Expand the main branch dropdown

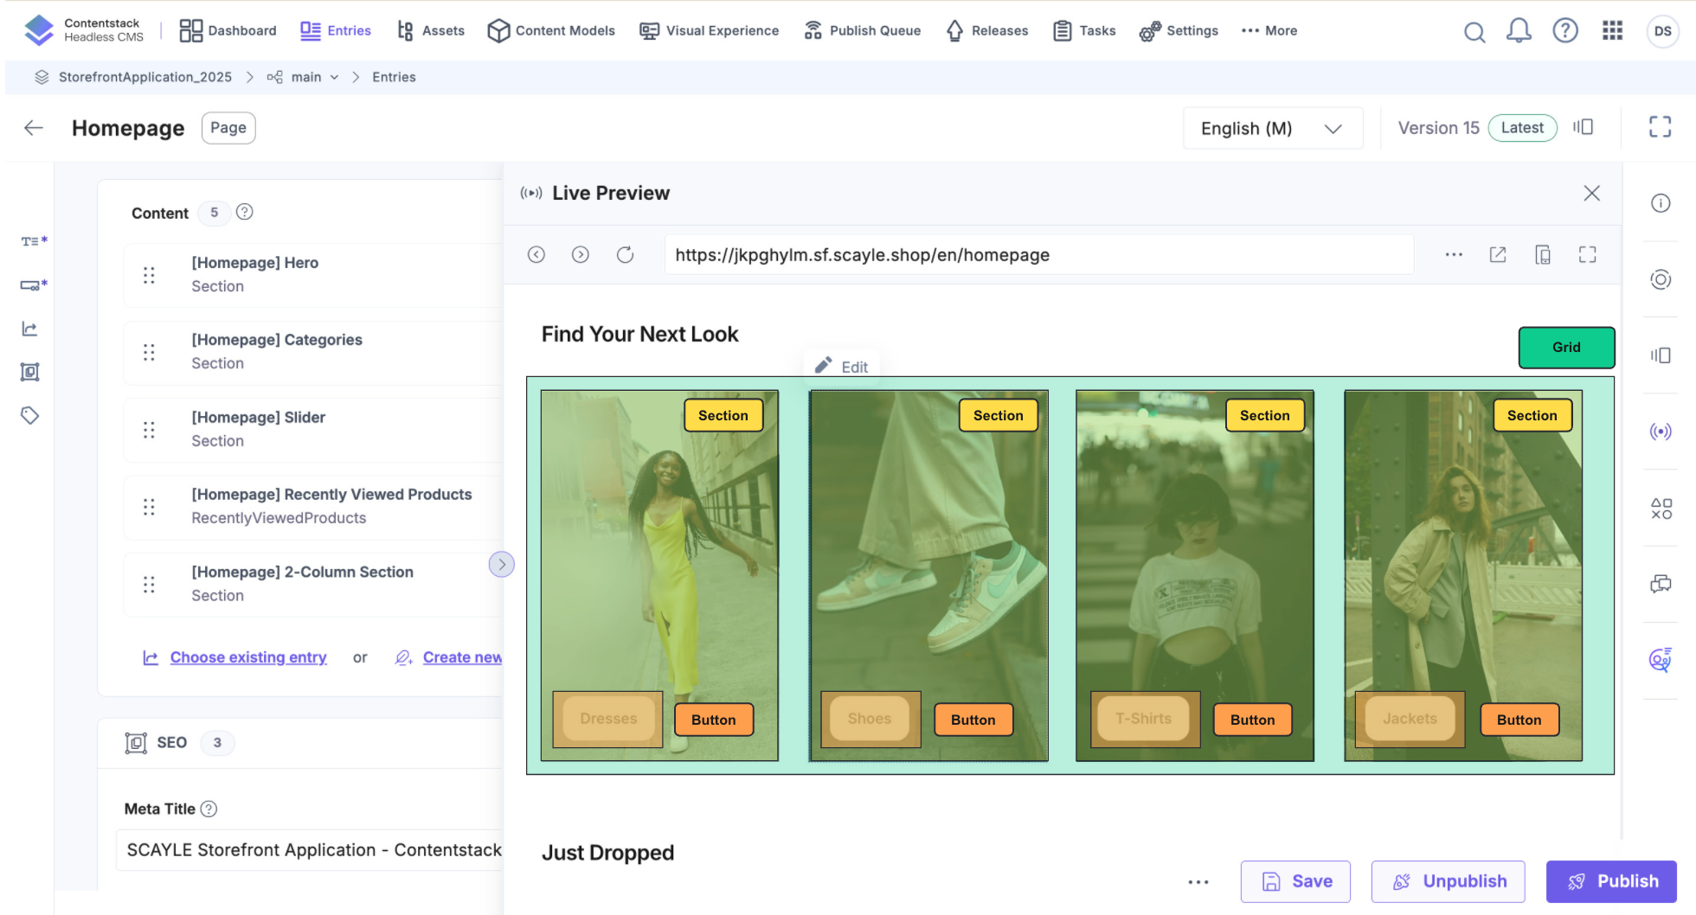334,77
